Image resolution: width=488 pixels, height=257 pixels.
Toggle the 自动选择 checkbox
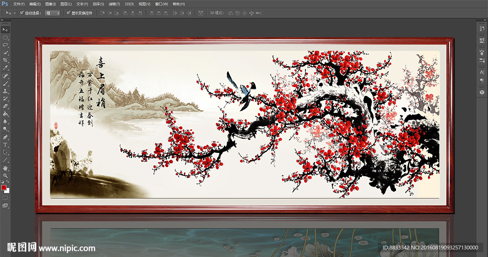(x=22, y=13)
